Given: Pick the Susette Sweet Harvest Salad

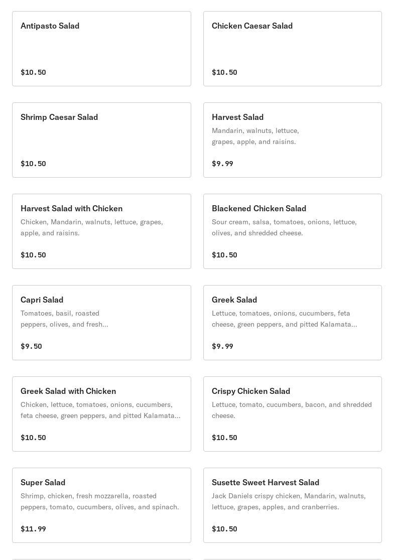Looking at the screenshot, I should tap(292, 505).
